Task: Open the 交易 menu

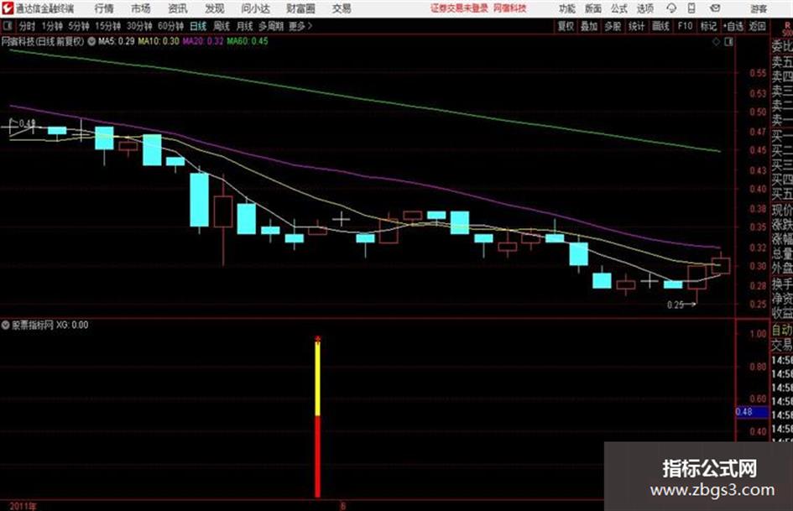Action: 342,8
